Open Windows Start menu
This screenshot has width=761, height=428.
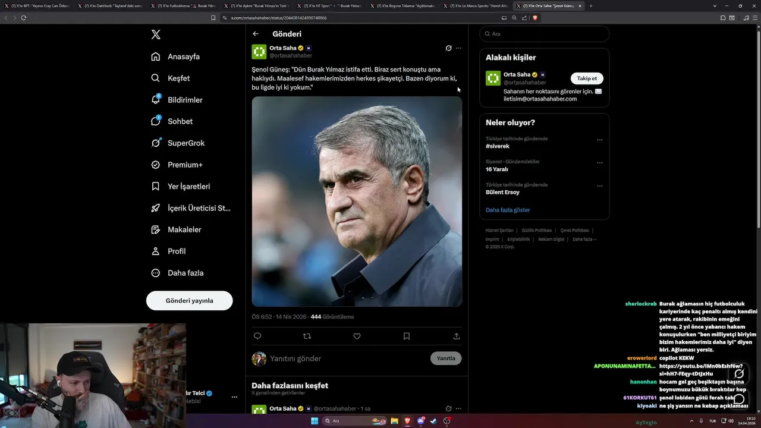315,421
